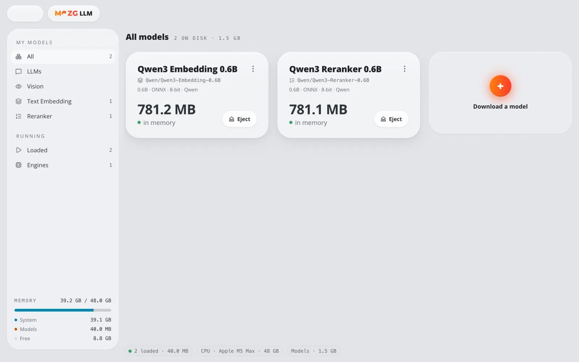Click the memory usage progress bar
This screenshot has height=362, width=579.
[x=63, y=310]
